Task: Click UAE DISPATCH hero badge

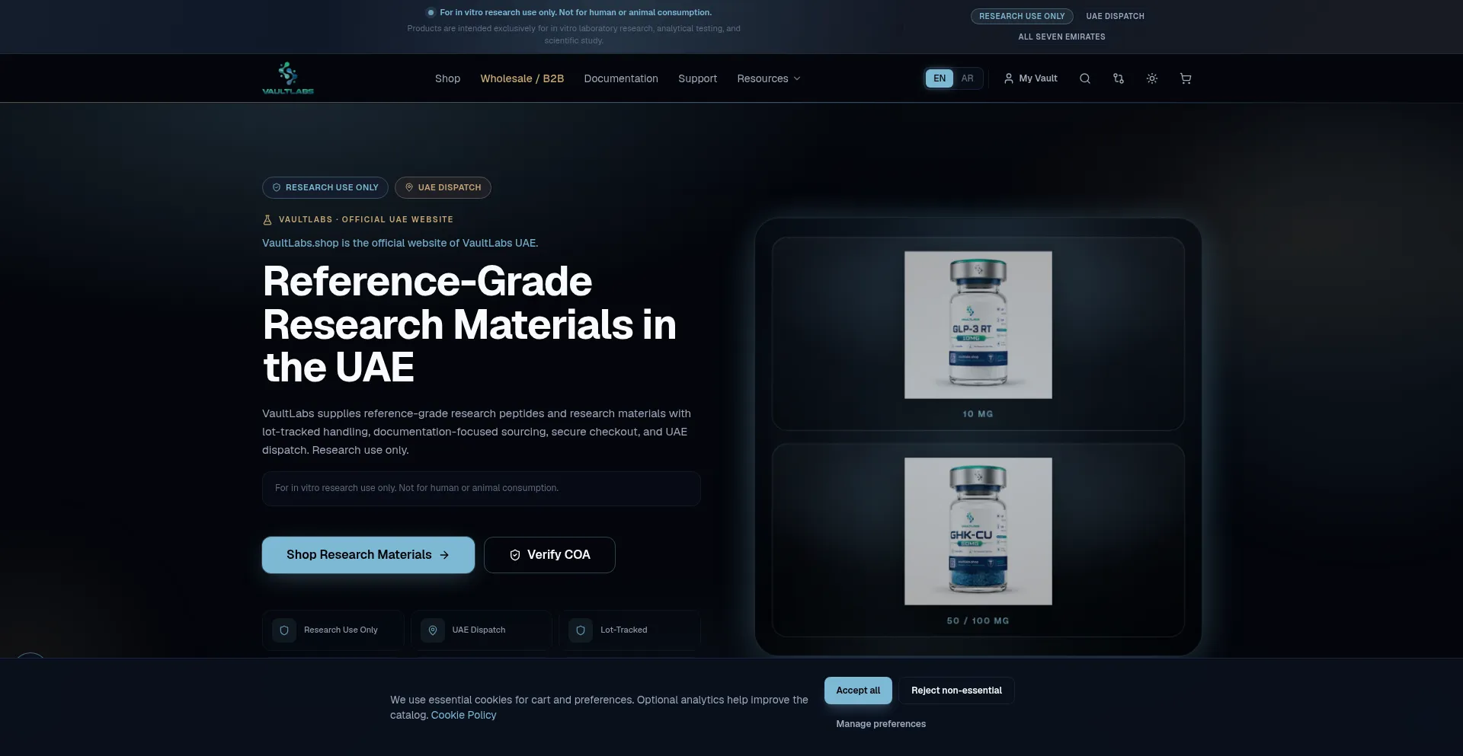Action: coord(443,187)
